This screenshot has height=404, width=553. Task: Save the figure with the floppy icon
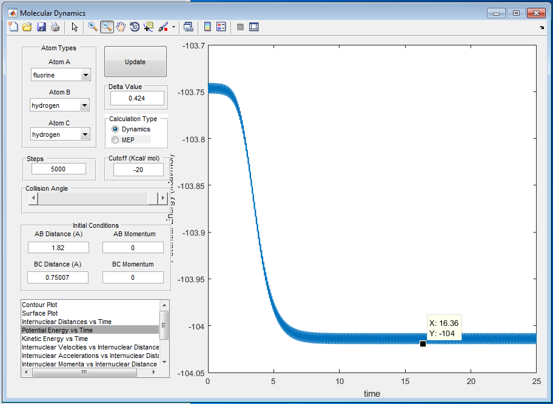pyautogui.click(x=41, y=27)
